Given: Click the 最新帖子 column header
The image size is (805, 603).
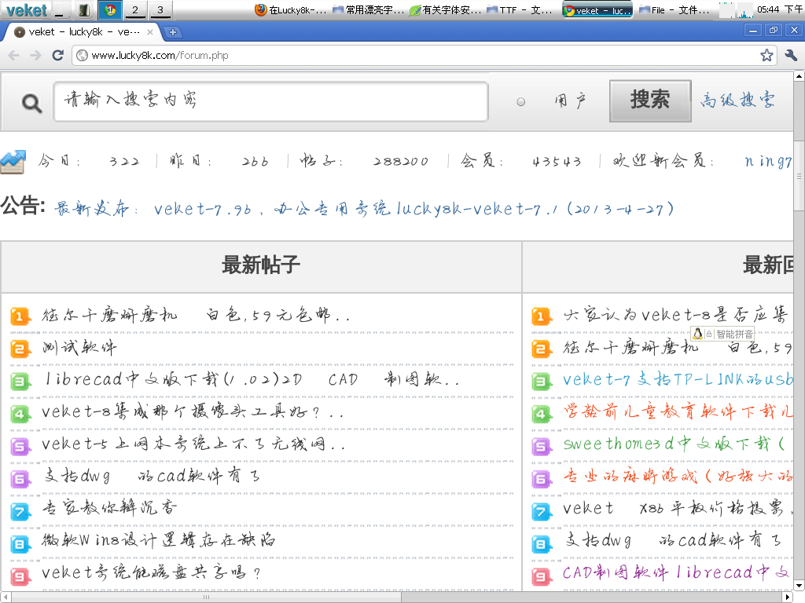Looking at the screenshot, I should [261, 265].
